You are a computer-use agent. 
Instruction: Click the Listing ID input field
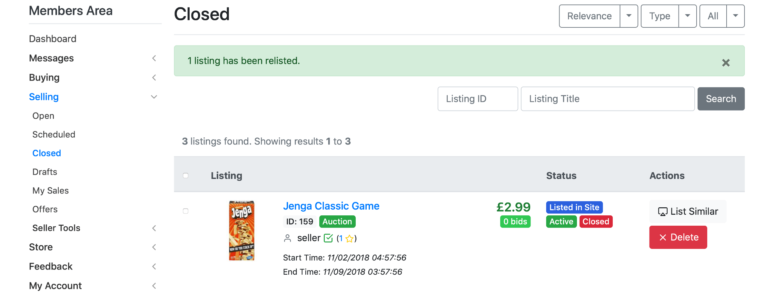pos(477,99)
